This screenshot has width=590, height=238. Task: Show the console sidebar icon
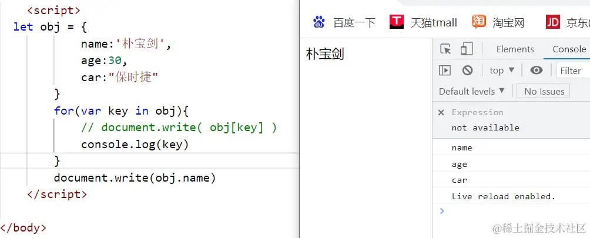(445, 71)
